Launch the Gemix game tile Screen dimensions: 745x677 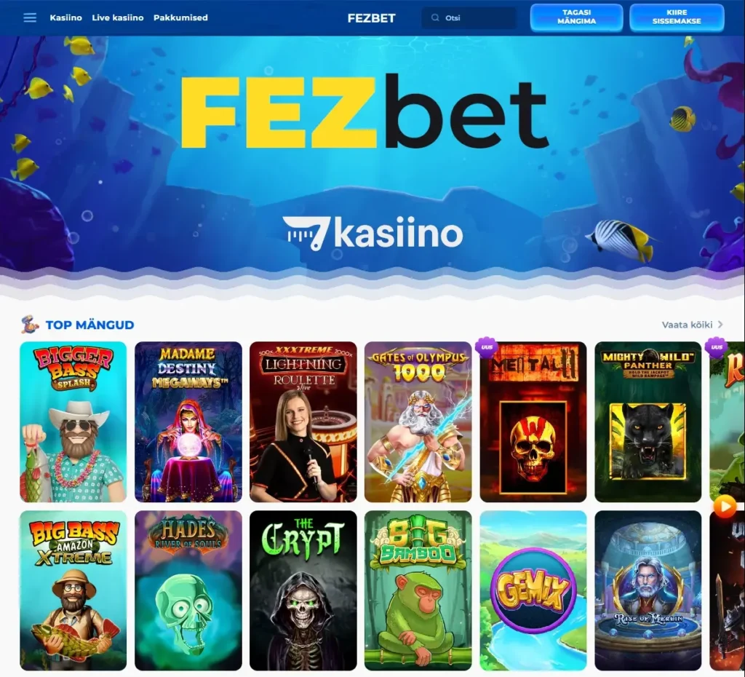533,590
